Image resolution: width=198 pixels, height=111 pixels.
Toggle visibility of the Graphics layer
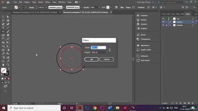163,22
